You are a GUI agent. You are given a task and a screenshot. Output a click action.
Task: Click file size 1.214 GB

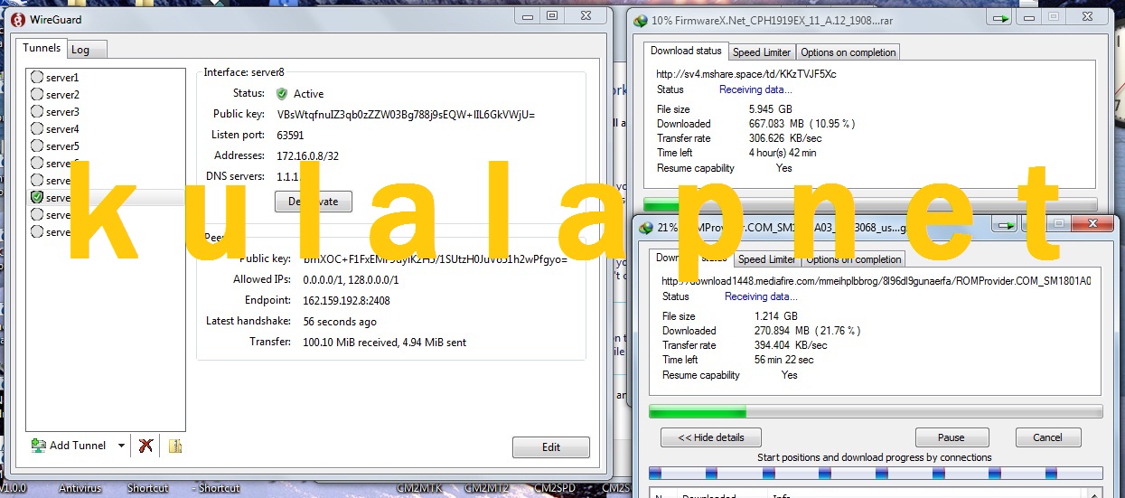pos(776,316)
